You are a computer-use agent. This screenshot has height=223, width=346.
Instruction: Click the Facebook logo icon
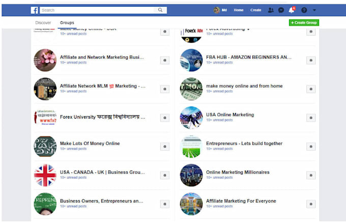click(35, 10)
